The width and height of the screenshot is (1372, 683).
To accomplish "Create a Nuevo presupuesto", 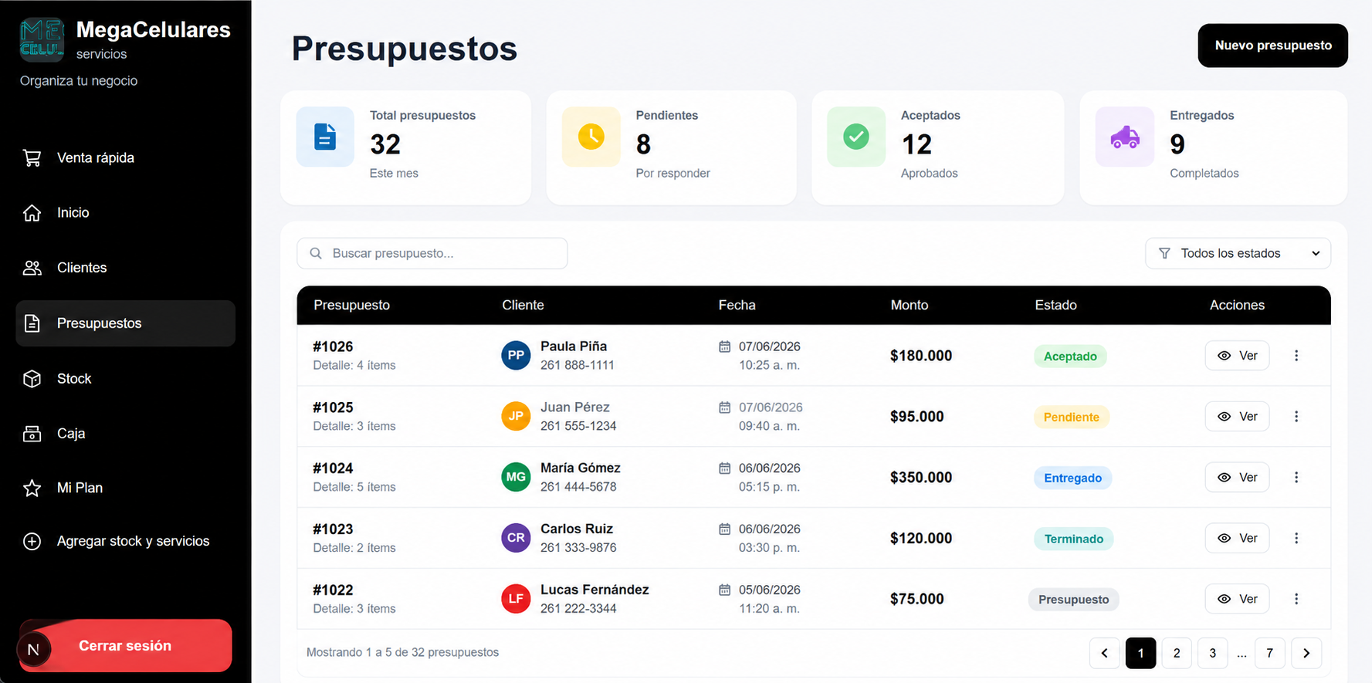I will coord(1272,46).
